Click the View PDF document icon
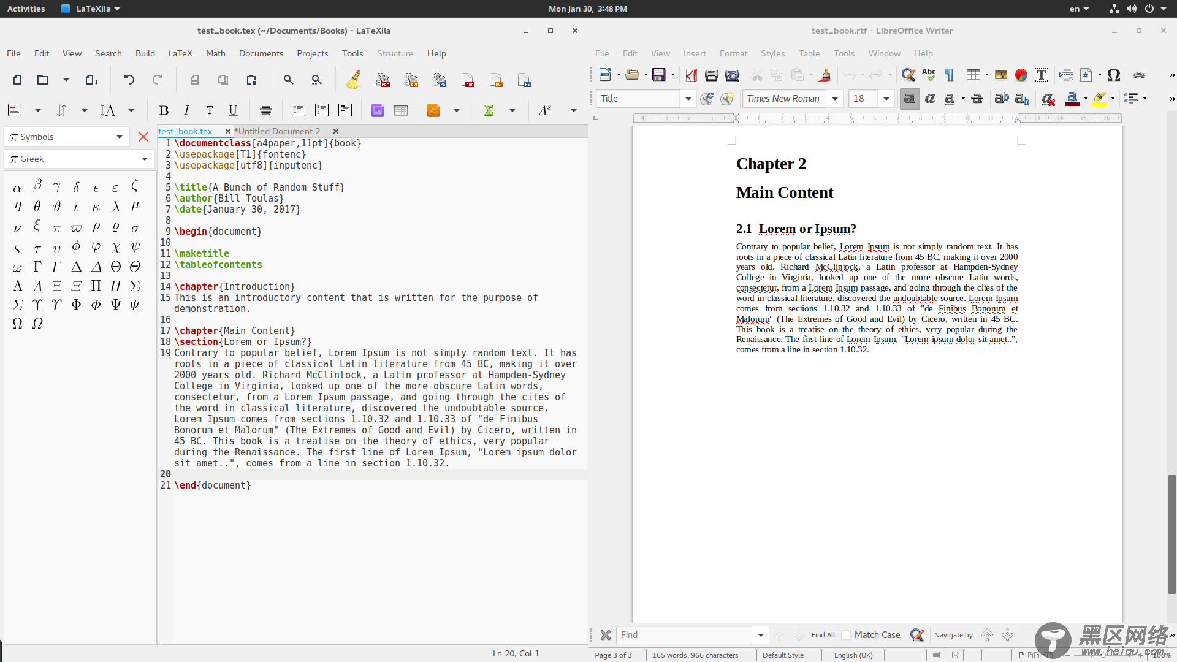The image size is (1177, 662). [468, 80]
